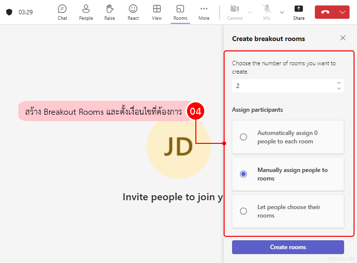This screenshot has height=263, width=357.
Task: Change meeting View layout
Action: [x=157, y=12]
